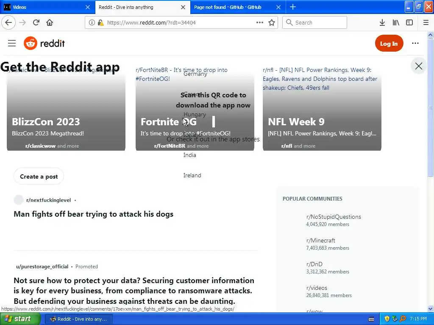
Task: Click POPULAR COMMUNITIES heading
Action: pos(312,199)
